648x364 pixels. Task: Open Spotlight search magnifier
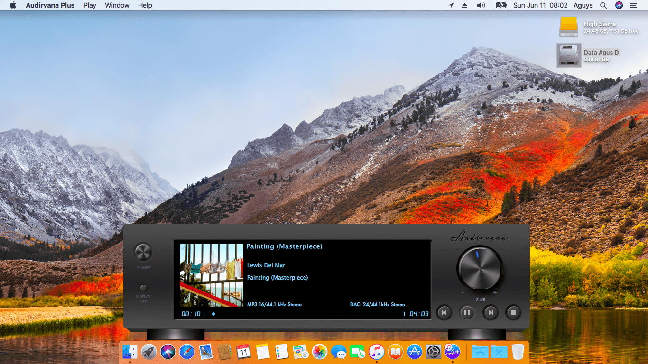[603, 5]
